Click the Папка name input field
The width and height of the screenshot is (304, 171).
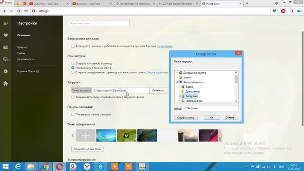[x=212, y=108]
